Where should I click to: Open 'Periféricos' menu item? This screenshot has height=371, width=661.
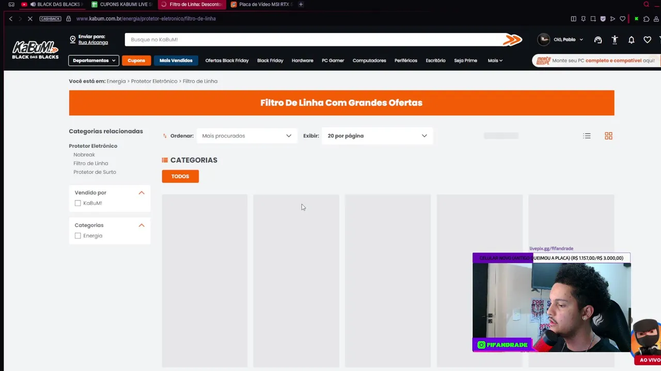click(405, 60)
